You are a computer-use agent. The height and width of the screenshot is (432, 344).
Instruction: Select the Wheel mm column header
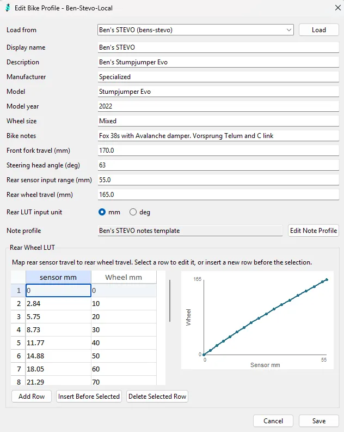click(x=124, y=277)
